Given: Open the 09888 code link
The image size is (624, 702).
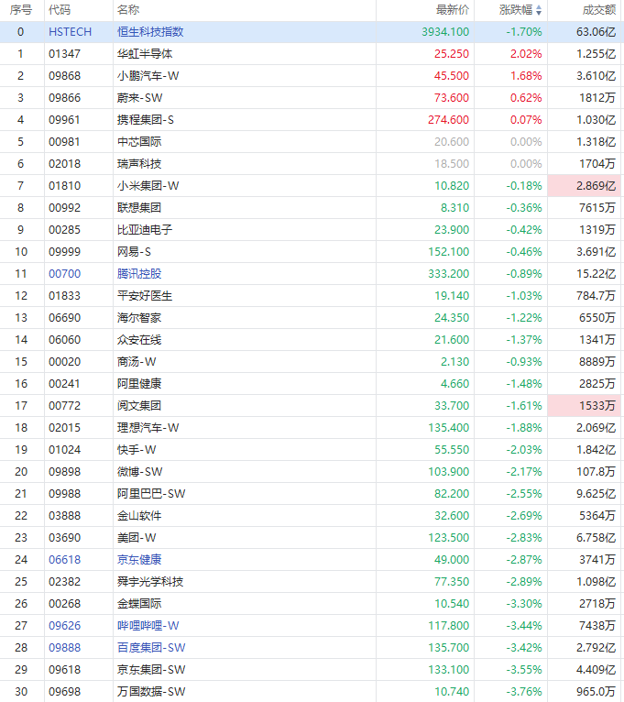Looking at the screenshot, I should point(65,647).
